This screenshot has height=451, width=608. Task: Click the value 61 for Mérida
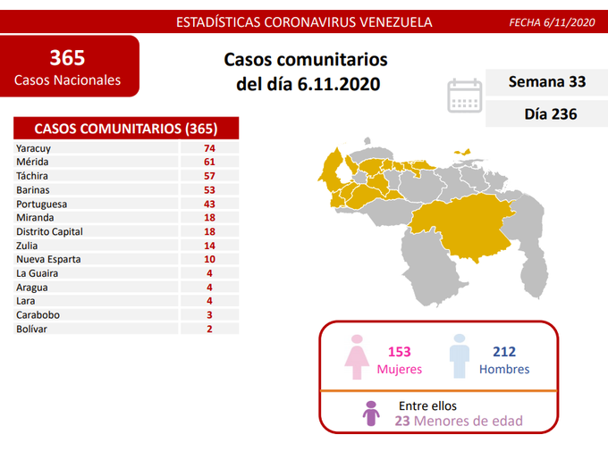[x=209, y=162]
